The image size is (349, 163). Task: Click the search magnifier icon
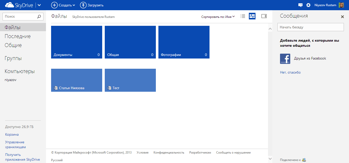[39, 16]
